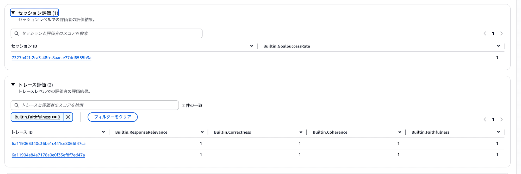Sort by Builtin.Correctness column arrow

(301, 132)
